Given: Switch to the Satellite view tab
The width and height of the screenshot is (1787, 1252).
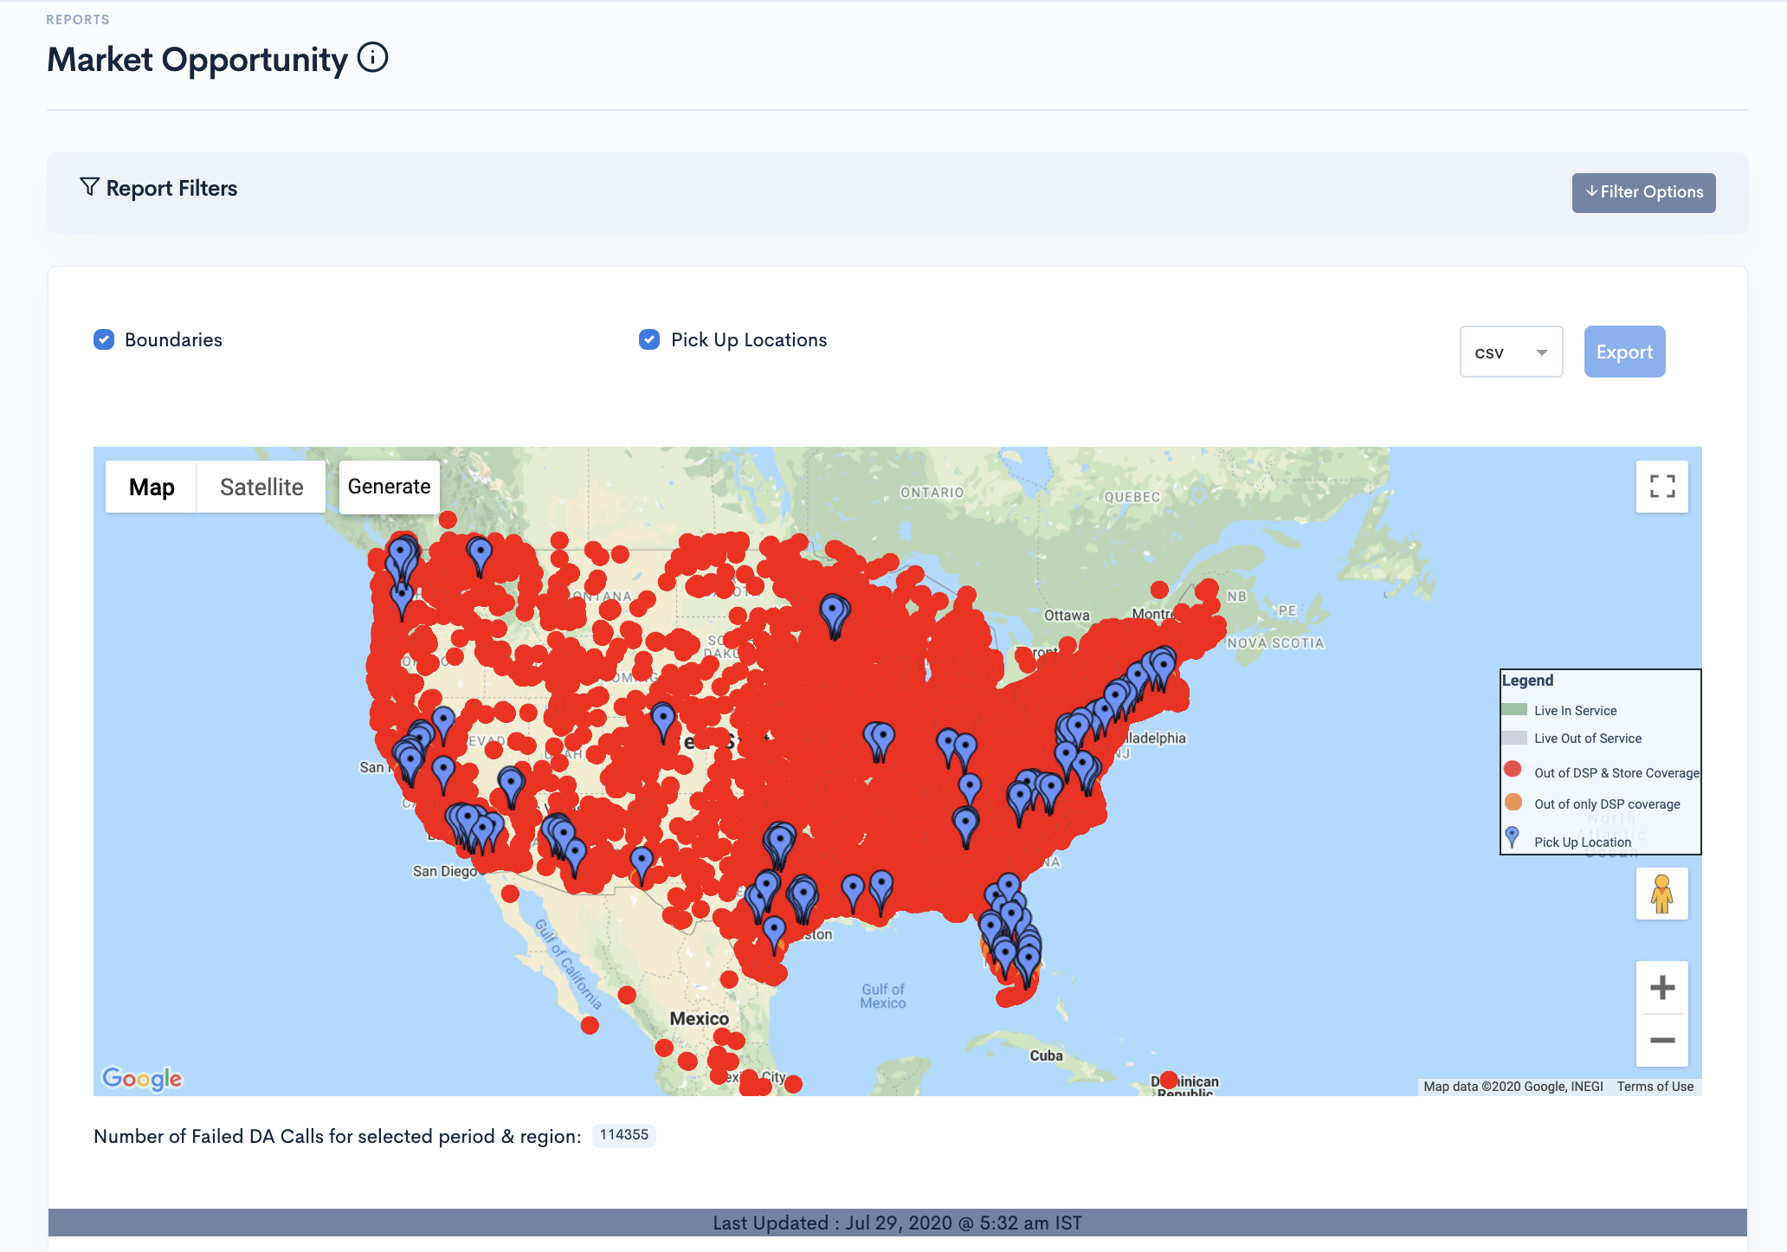Looking at the screenshot, I should pyautogui.click(x=261, y=487).
